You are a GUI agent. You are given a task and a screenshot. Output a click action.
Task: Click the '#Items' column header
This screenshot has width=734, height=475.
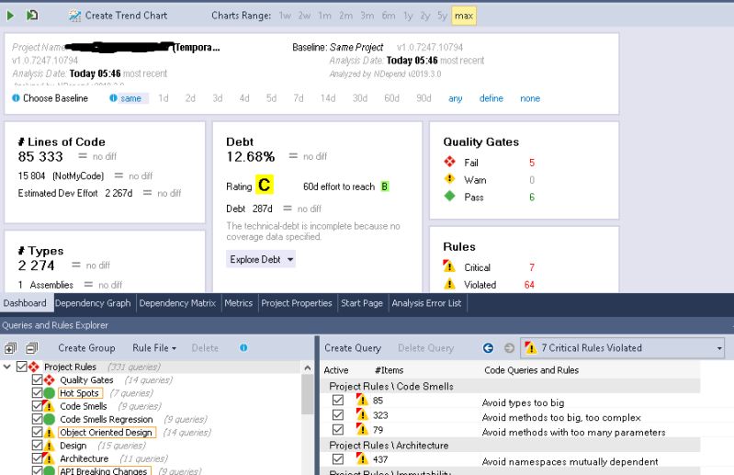click(x=389, y=370)
